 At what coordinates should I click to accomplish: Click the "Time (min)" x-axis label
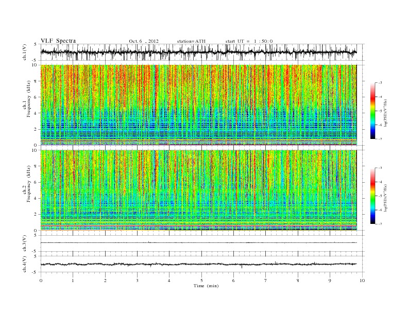pos(206,286)
